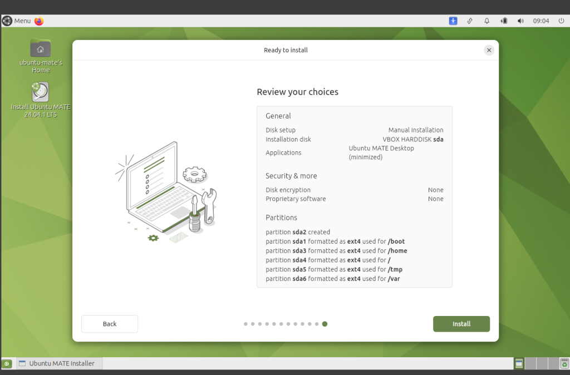
Task: Click the battery power indicator
Action: 504,21
